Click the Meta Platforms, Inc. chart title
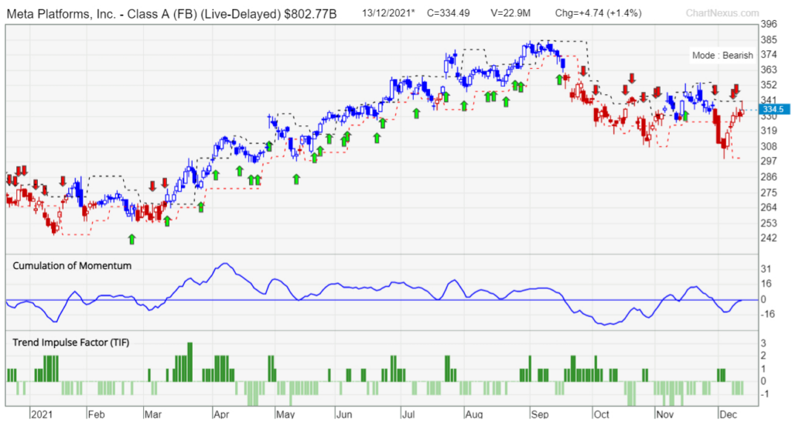This screenshot has width=792, height=423. 171,14
